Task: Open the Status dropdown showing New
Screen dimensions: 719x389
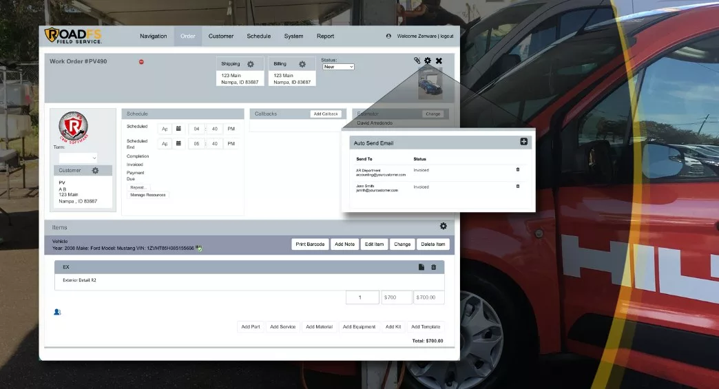Action: (x=338, y=67)
